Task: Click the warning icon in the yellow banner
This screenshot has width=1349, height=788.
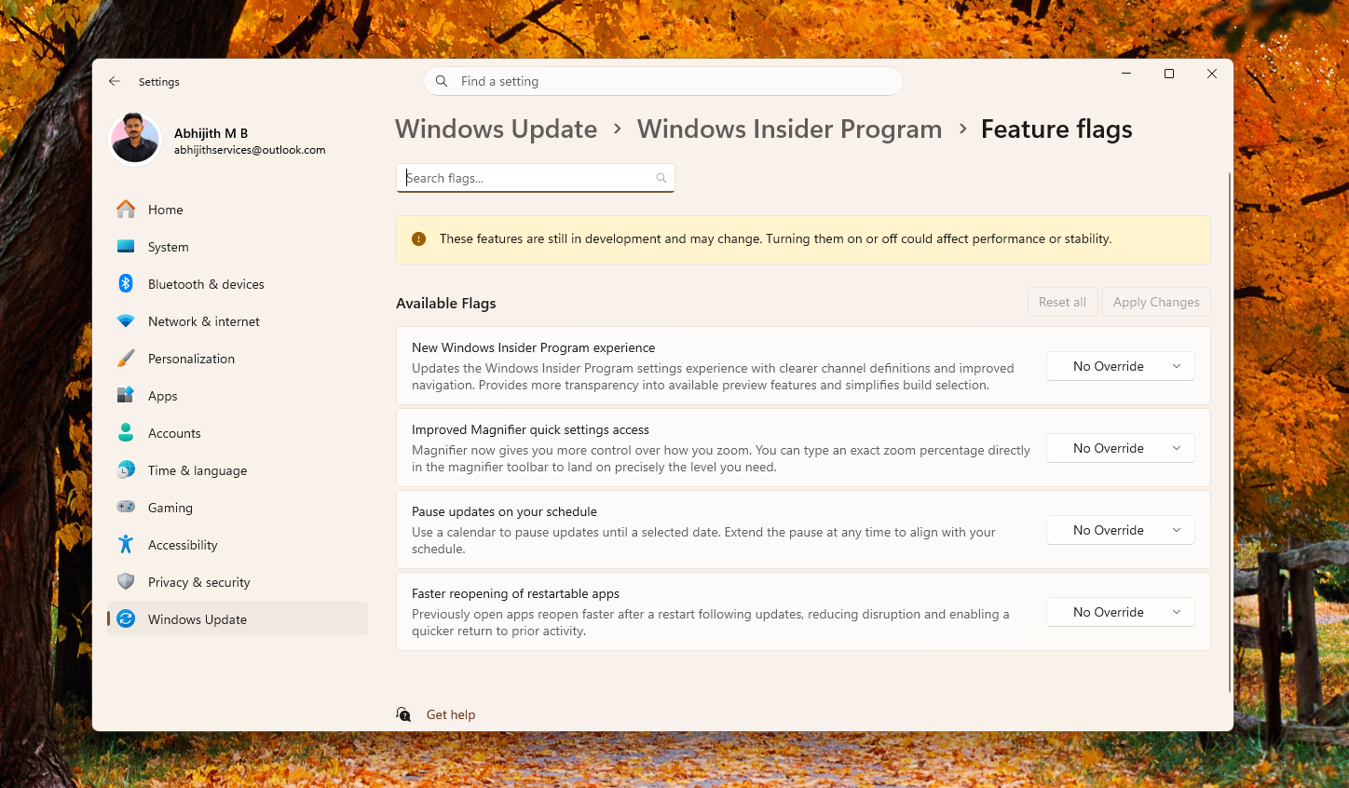Action: [418, 238]
